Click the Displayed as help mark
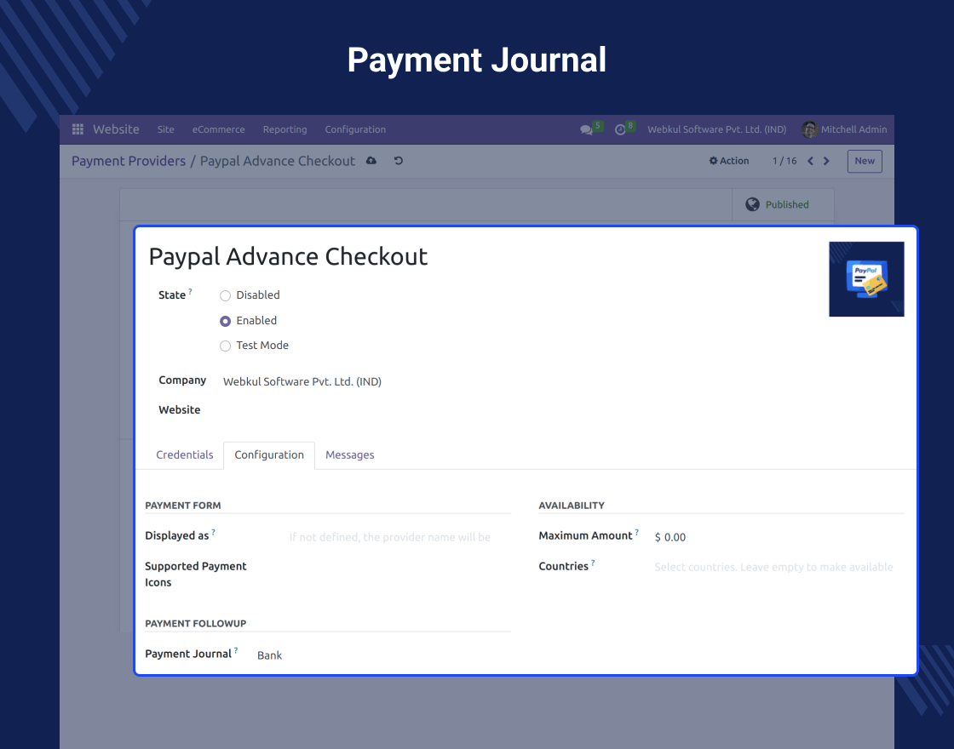954x749 pixels. click(x=213, y=532)
